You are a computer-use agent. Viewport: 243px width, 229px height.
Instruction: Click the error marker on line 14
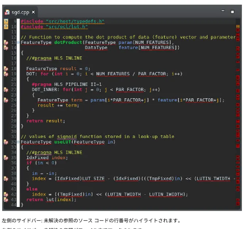click(6, 47)
